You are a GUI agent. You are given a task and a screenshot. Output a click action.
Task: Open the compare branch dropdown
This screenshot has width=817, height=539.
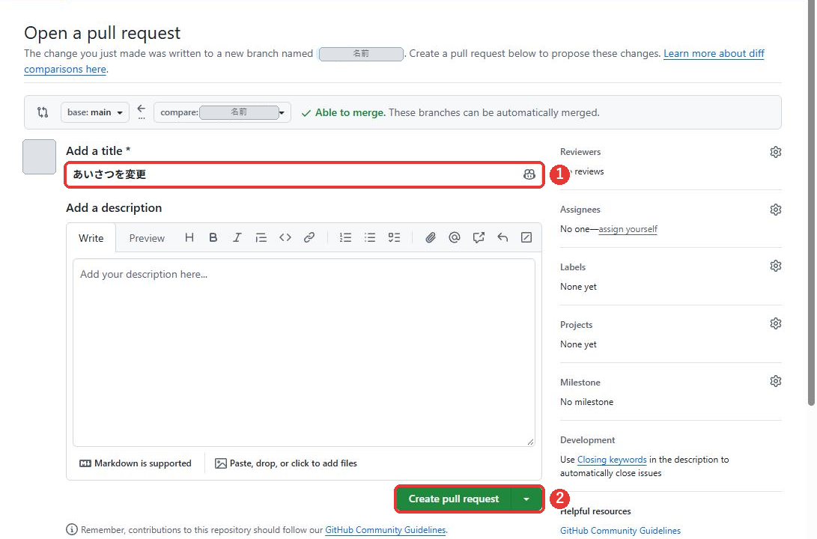(222, 112)
